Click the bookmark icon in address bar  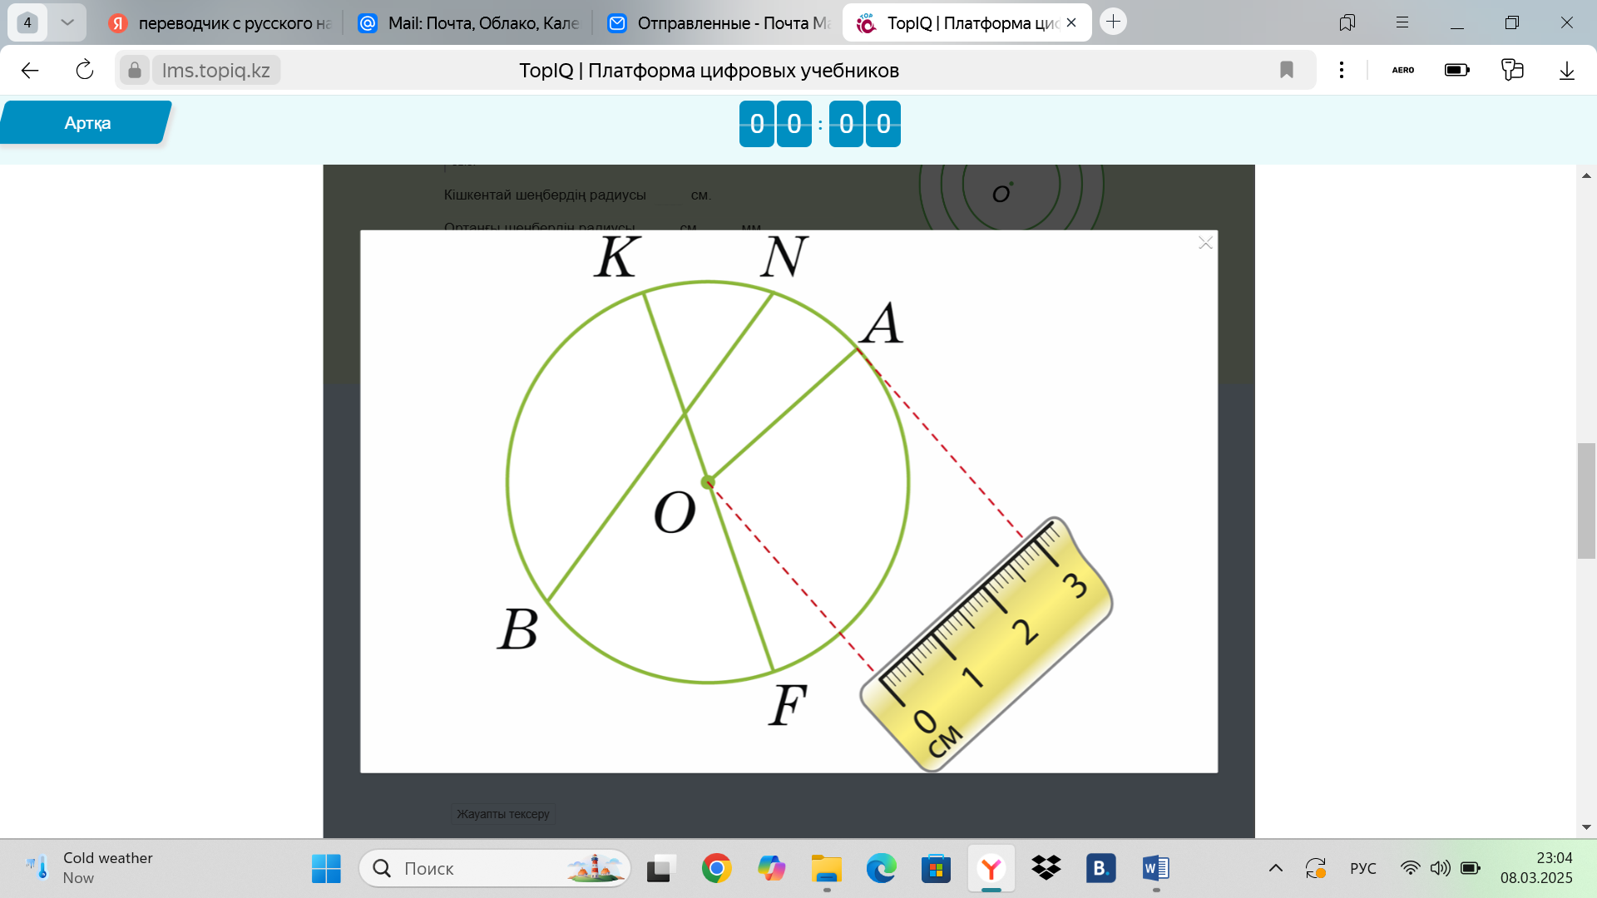[1286, 71]
